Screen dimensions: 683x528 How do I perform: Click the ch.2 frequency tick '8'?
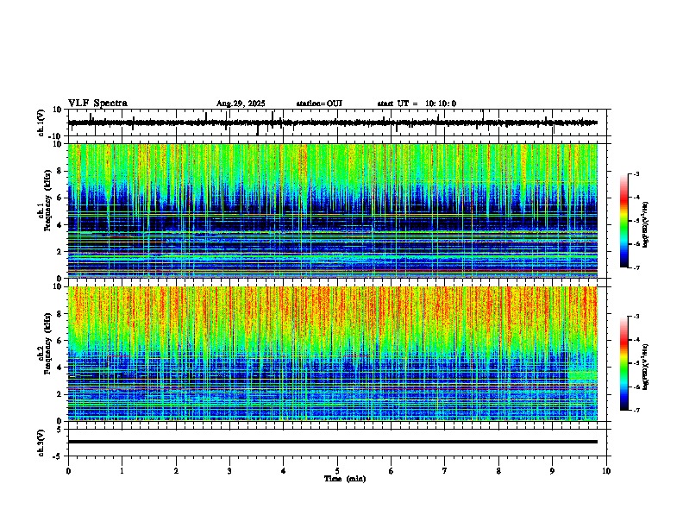tap(60, 314)
